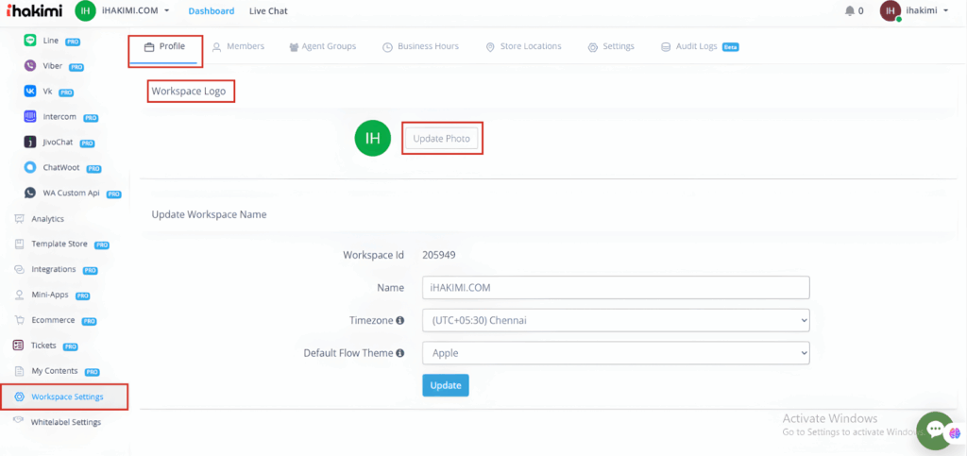This screenshot has height=456, width=967.
Task: Click the Viber icon in sidebar
Action: (x=30, y=67)
